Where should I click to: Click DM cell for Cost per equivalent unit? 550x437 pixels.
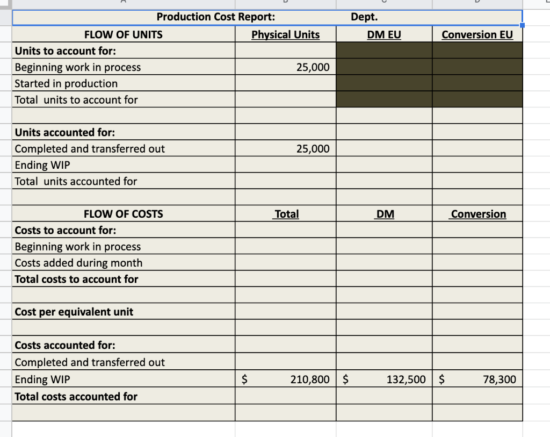pos(384,312)
